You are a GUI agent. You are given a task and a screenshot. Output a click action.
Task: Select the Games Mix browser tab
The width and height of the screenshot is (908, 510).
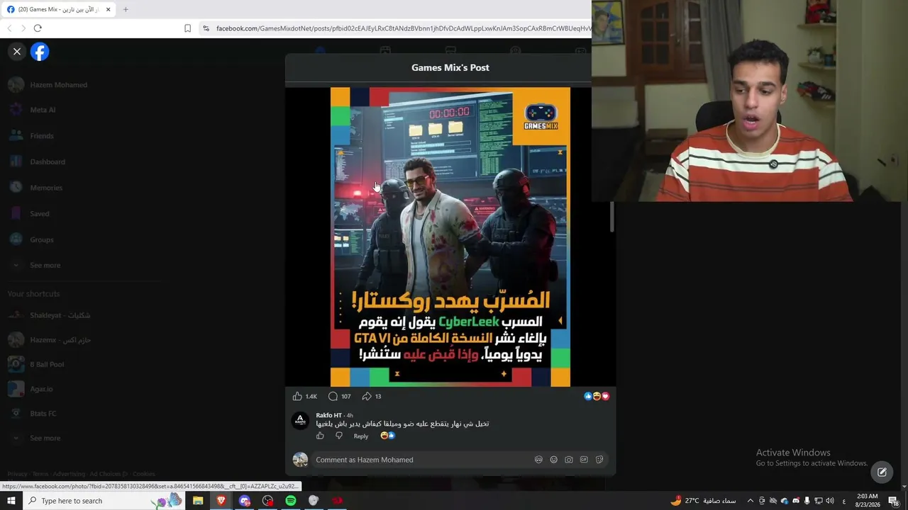click(59, 10)
